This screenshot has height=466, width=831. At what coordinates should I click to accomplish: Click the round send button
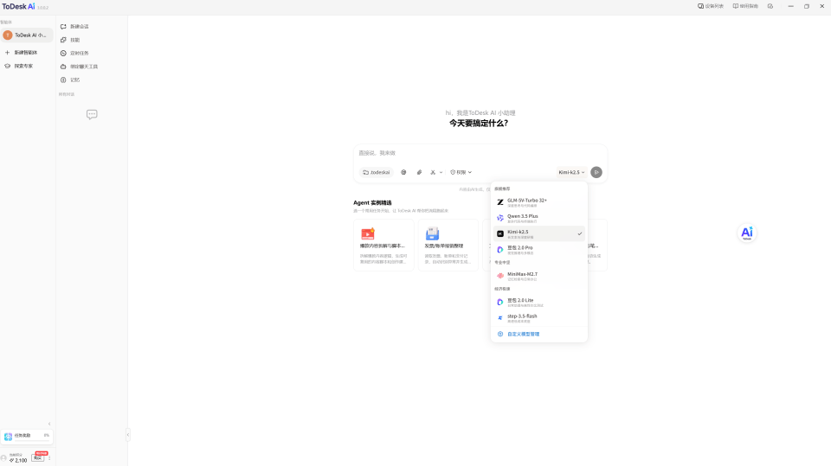596,172
